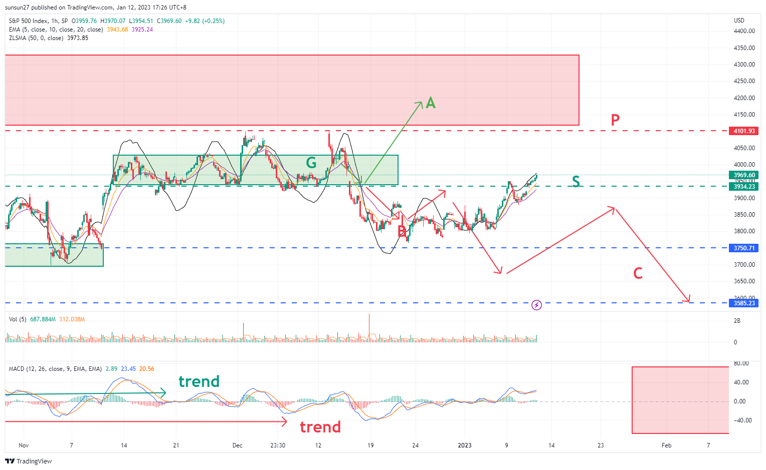Click the Feb label on time axis
766x470 pixels.
point(666,445)
